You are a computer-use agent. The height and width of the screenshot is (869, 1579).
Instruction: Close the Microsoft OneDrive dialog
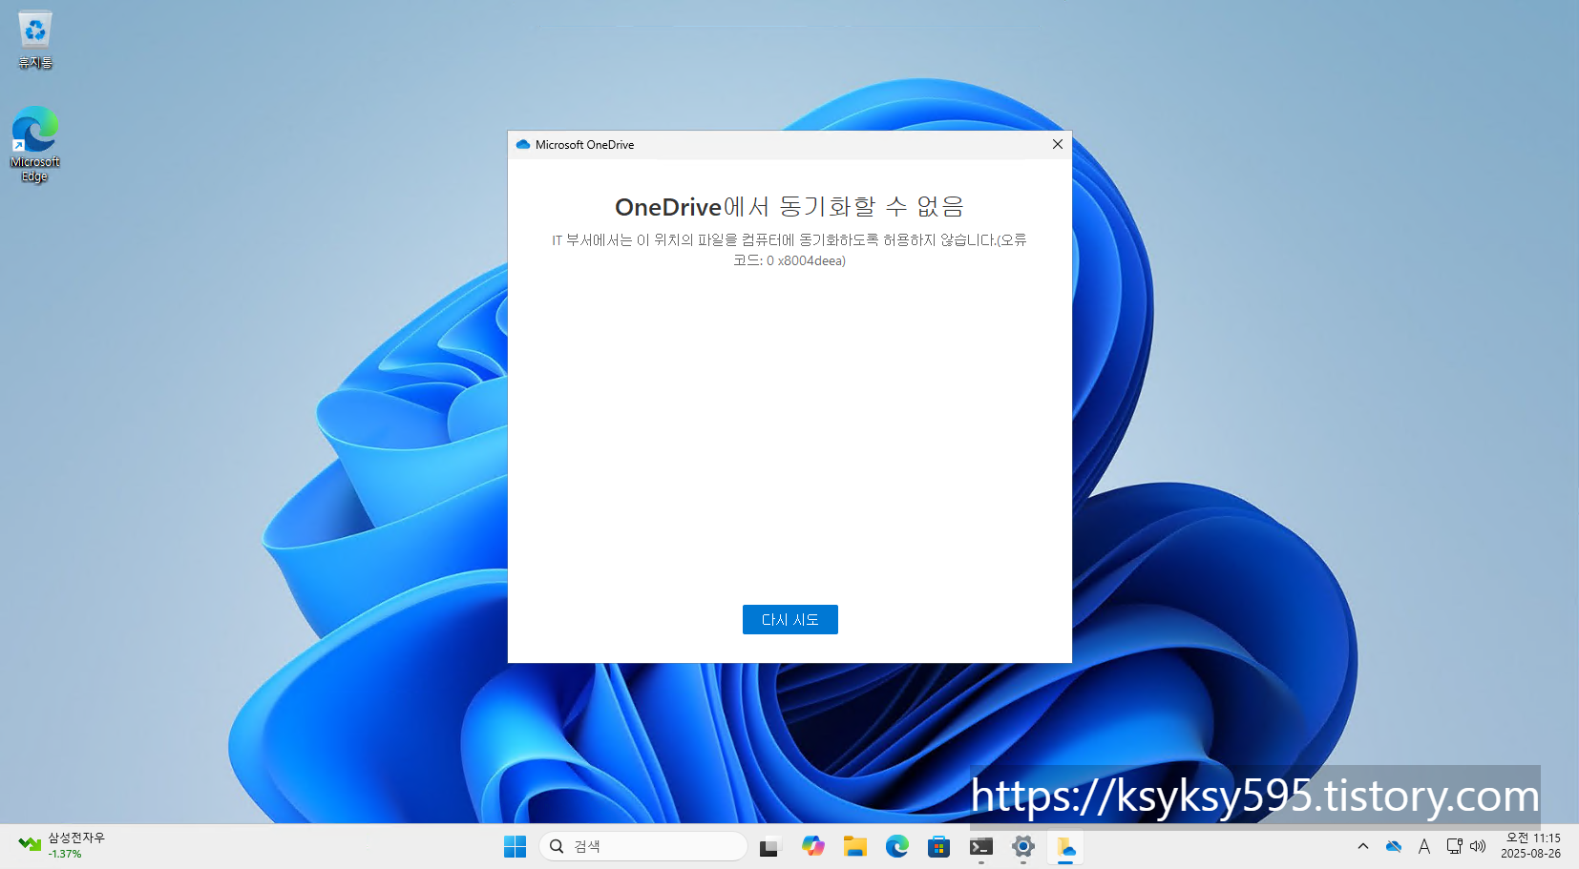[1057, 144]
